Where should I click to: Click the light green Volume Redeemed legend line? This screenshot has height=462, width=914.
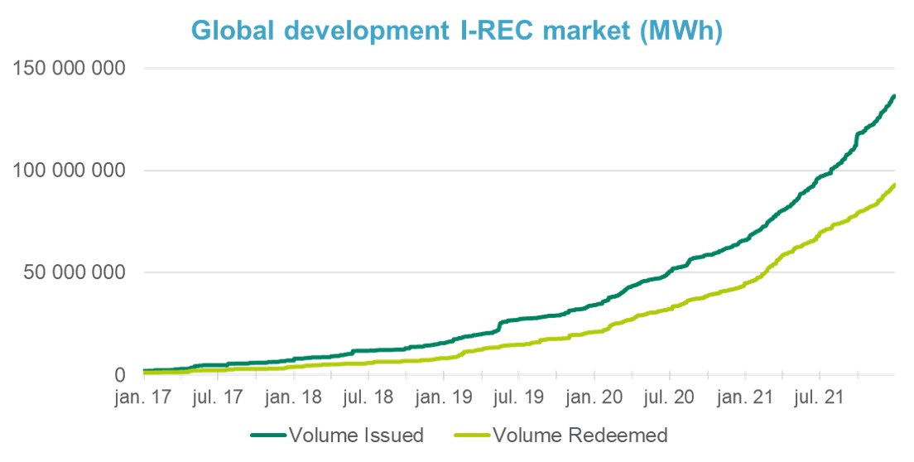pyautogui.click(x=472, y=436)
